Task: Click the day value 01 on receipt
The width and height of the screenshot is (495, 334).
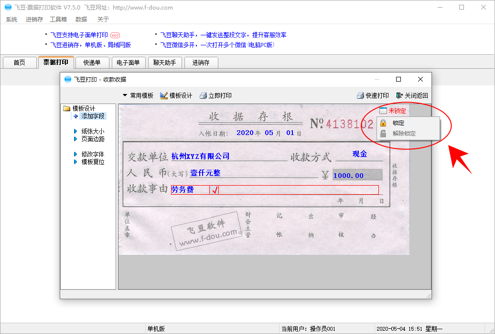Action: [x=290, y=133]
